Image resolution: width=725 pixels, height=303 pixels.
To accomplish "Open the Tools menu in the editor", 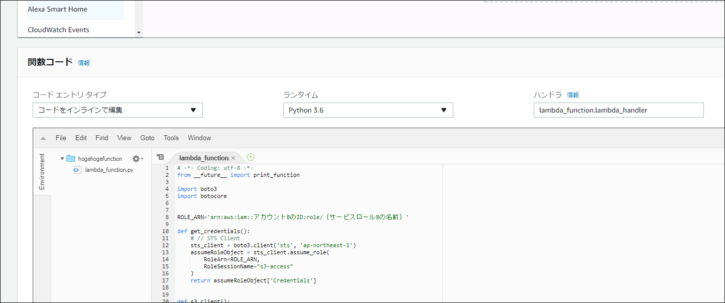I will 171,138.
